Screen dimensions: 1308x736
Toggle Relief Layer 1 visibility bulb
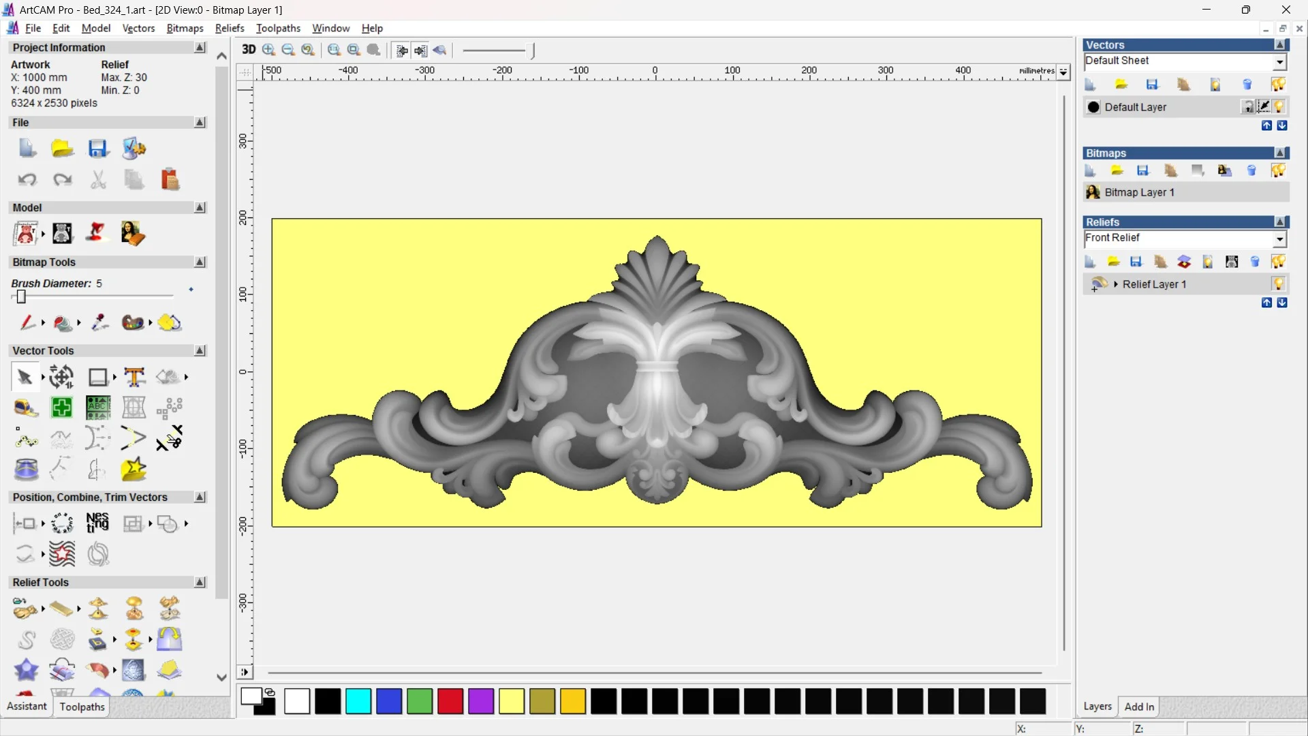1278,284
